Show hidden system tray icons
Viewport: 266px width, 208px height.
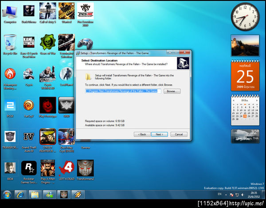click(x=226, y=195)
